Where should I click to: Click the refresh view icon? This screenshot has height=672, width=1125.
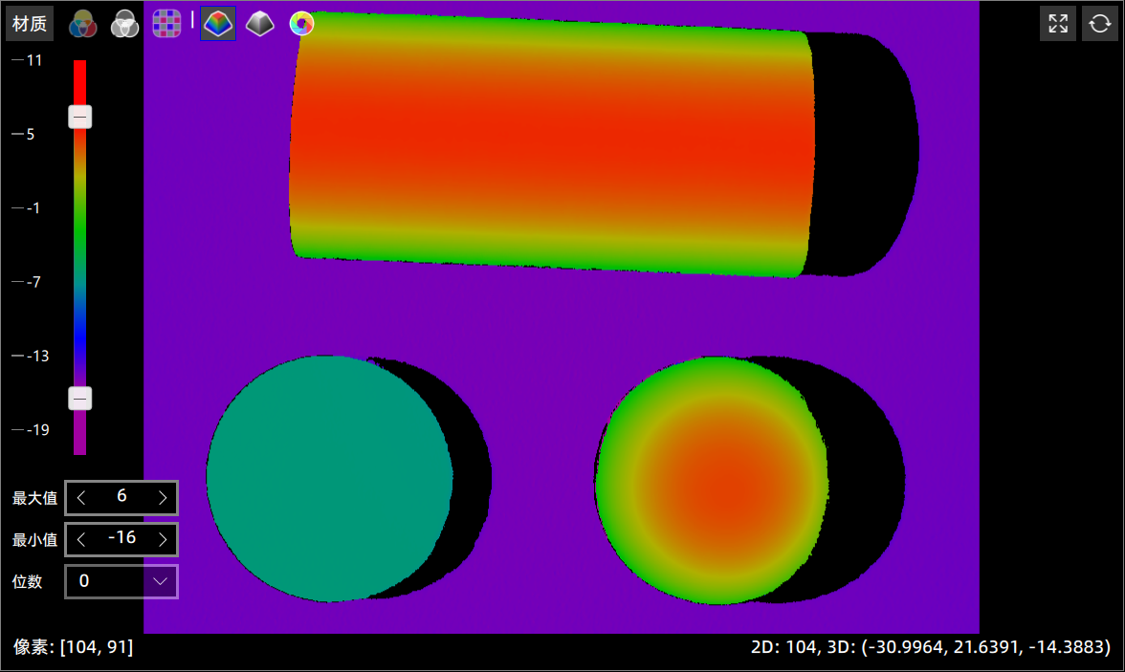pos(1099,24)
